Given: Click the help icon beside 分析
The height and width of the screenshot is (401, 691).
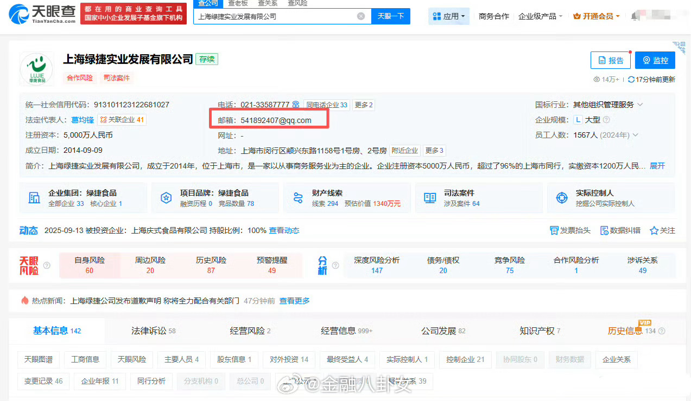Looking at the screenshot, I should pos(334,266).
